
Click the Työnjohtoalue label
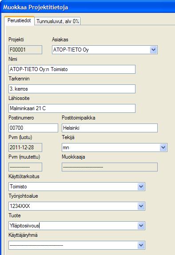pos(23,196)
